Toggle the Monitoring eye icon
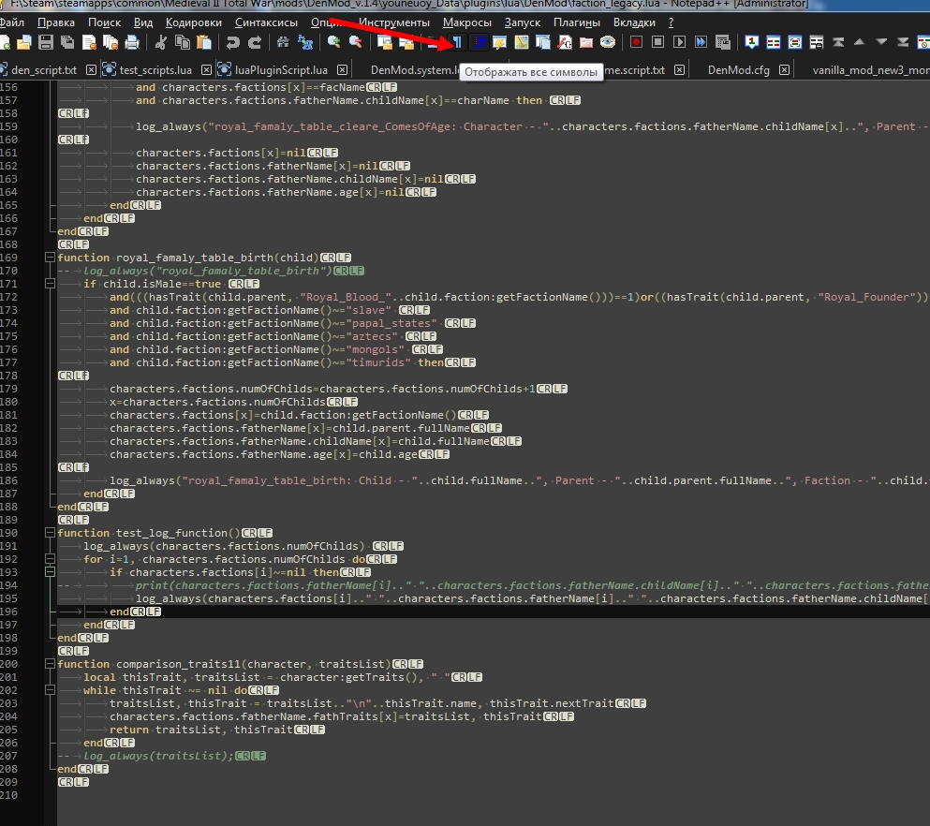The height and width of the screenshot is (826, 930). tap(607, 42)
